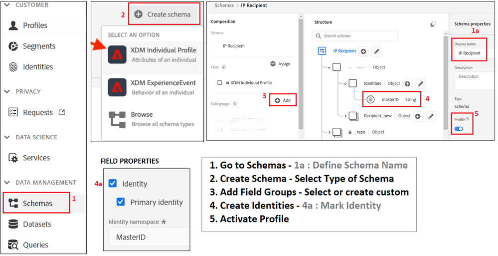This screenshot has width=498, height=256.
Task: Click Add next to Field groups
Action: pos(283,100)
